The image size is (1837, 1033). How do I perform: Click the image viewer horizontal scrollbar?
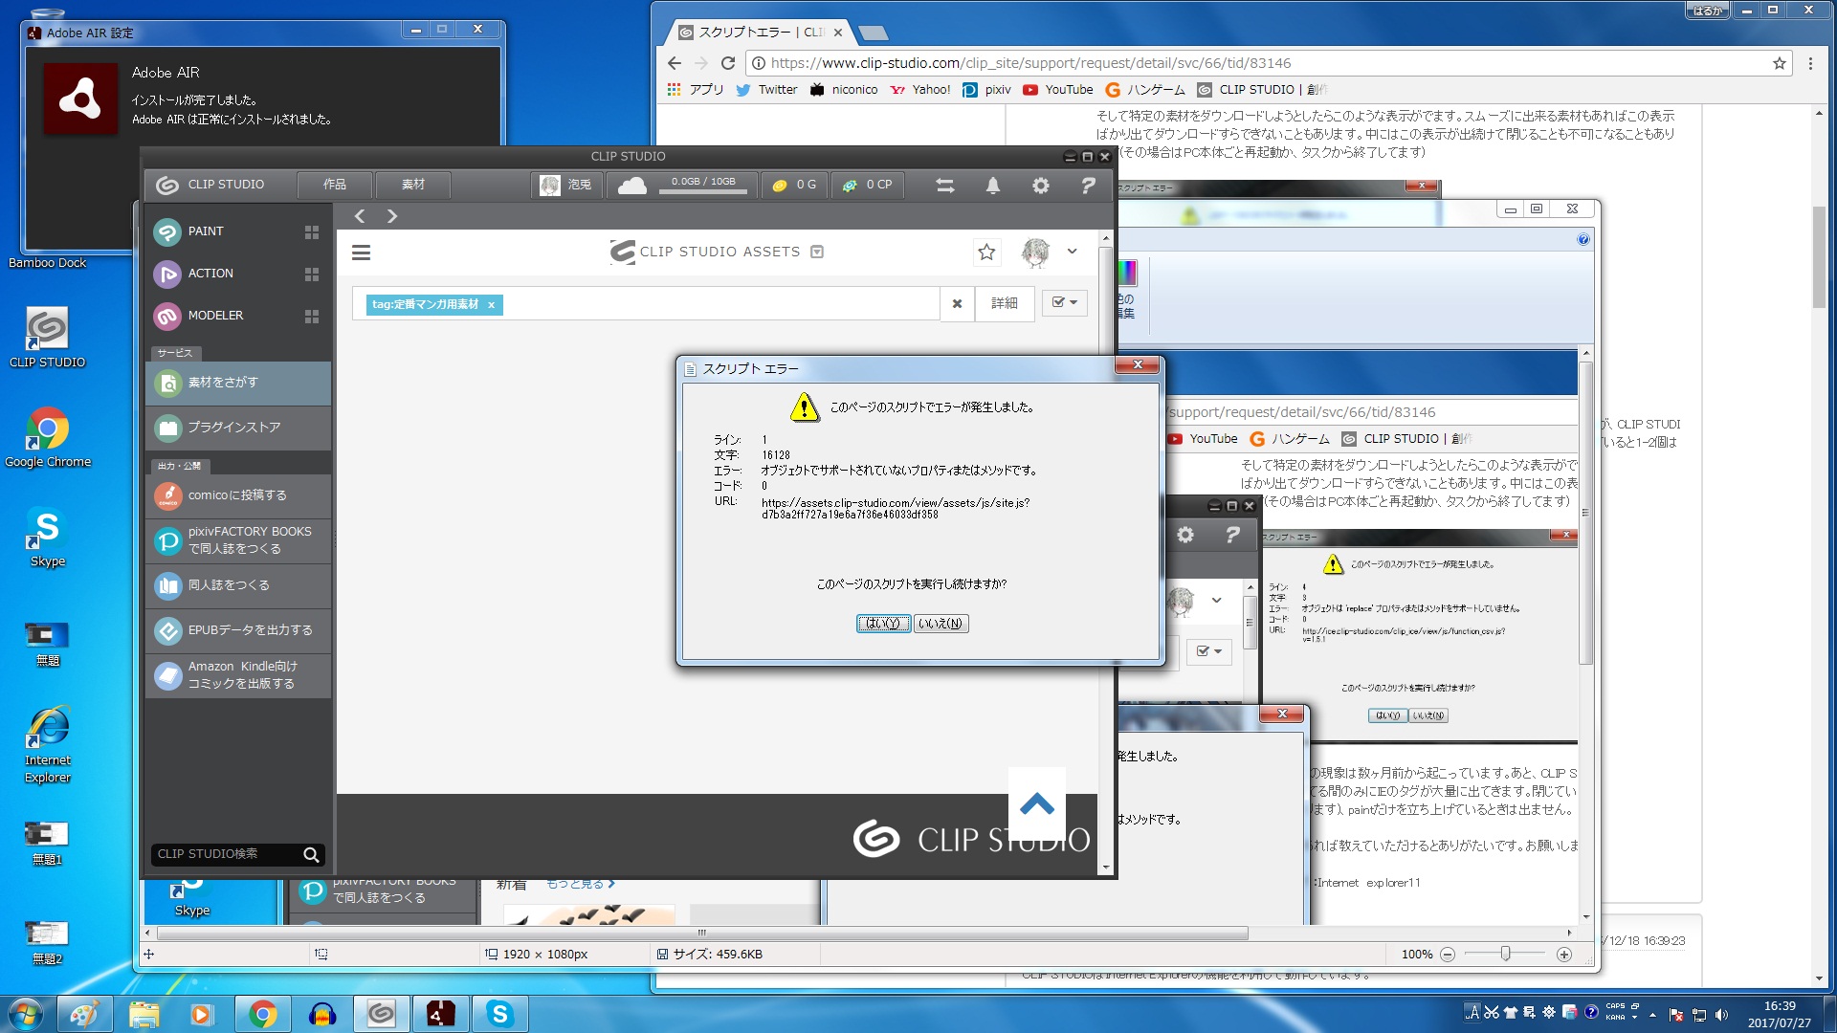700,933
